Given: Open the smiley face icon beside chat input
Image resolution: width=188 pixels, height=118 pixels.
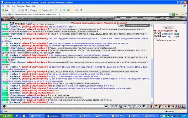Looking at the screenshot, I should (4, 106).
